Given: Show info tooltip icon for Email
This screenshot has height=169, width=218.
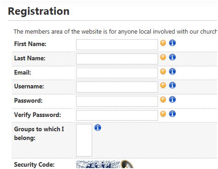Looking at the screenshot, I should (x=172, y=71).
